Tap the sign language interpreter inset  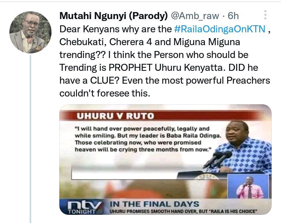coord(249,187)
